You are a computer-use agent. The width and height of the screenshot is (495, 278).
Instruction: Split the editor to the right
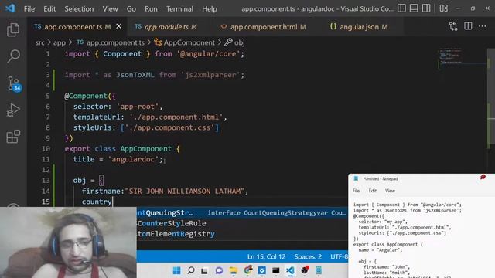[468, 26]
